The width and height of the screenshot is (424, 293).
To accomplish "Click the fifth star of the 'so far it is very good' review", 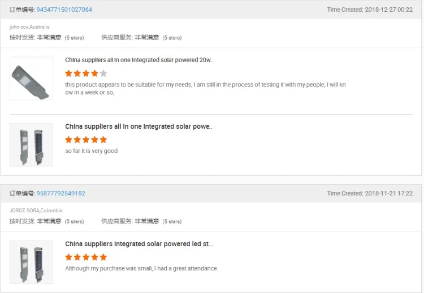I will [x=103, y=139].
